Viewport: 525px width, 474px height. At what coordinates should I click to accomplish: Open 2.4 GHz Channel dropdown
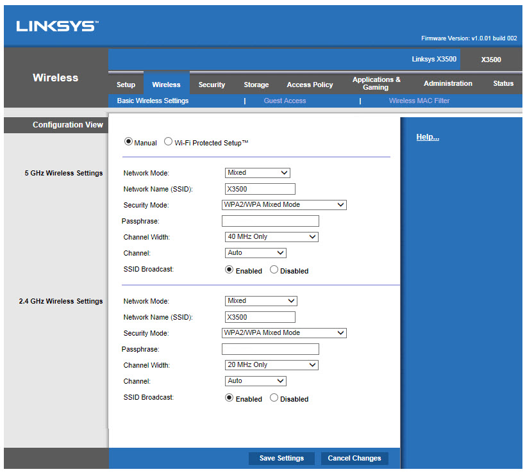click(x=256, y=381)
